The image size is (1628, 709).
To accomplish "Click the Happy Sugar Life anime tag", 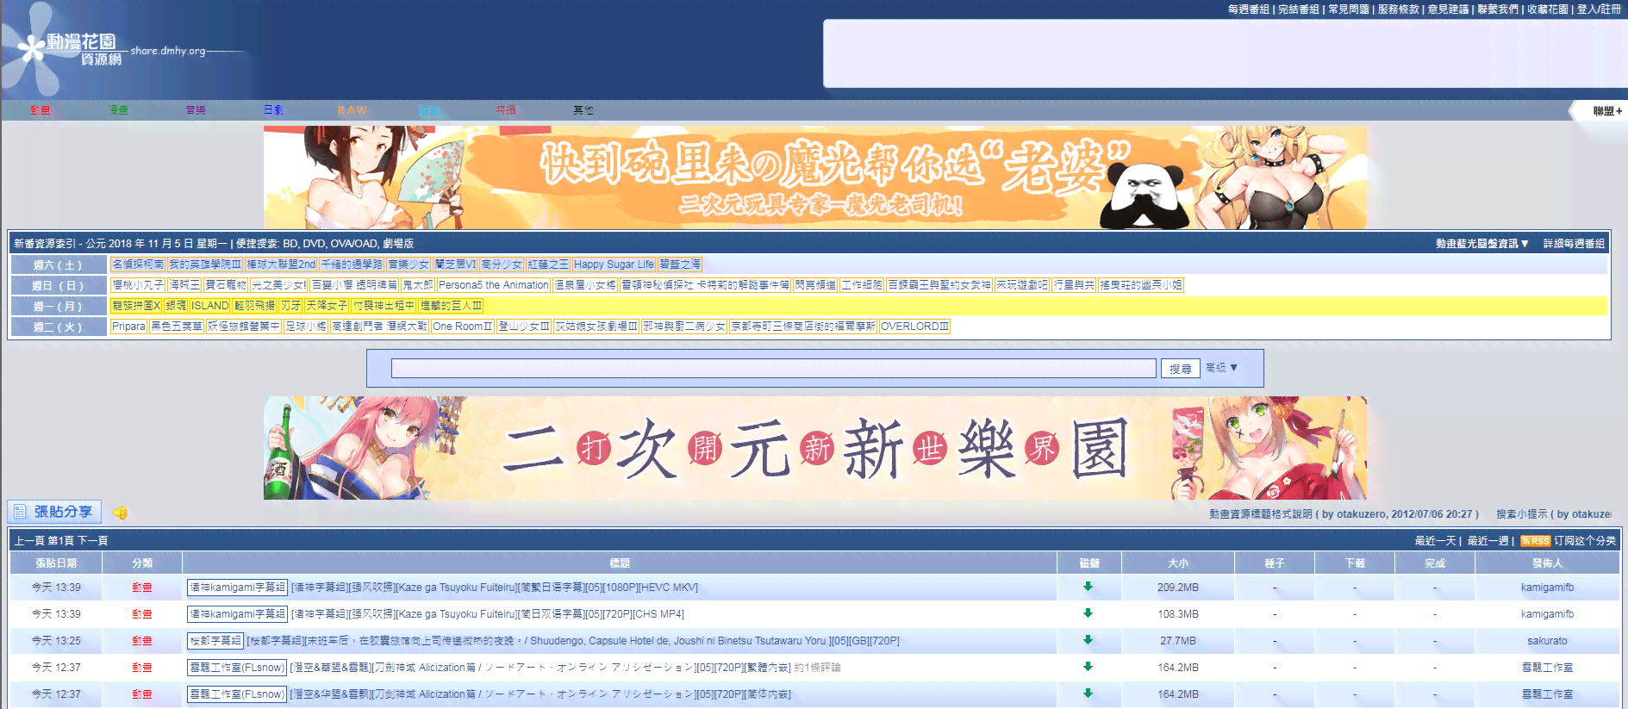I will click(614, 264).
